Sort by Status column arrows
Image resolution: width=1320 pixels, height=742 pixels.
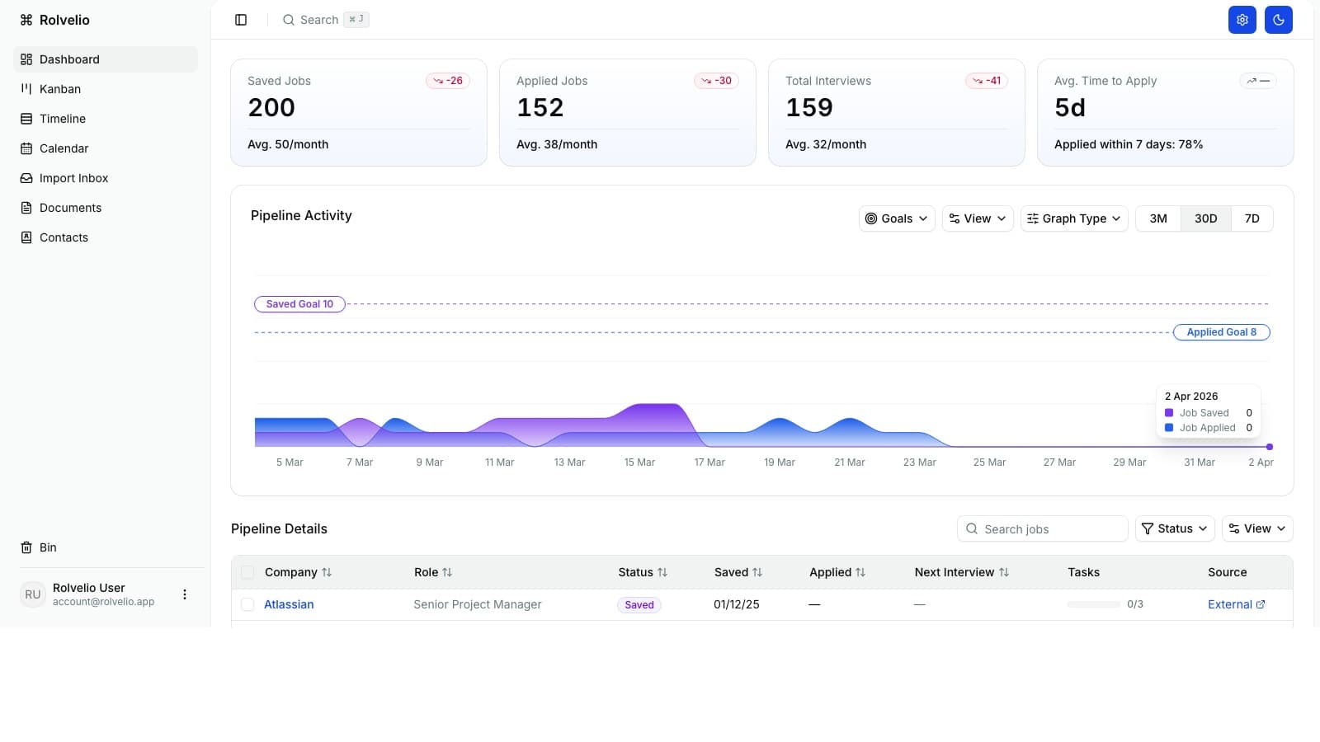point(662,572)
